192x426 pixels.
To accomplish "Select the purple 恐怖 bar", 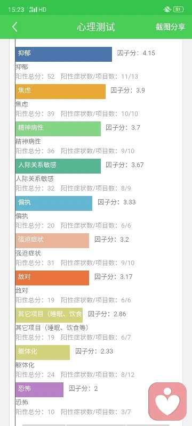I will point(39,390).
